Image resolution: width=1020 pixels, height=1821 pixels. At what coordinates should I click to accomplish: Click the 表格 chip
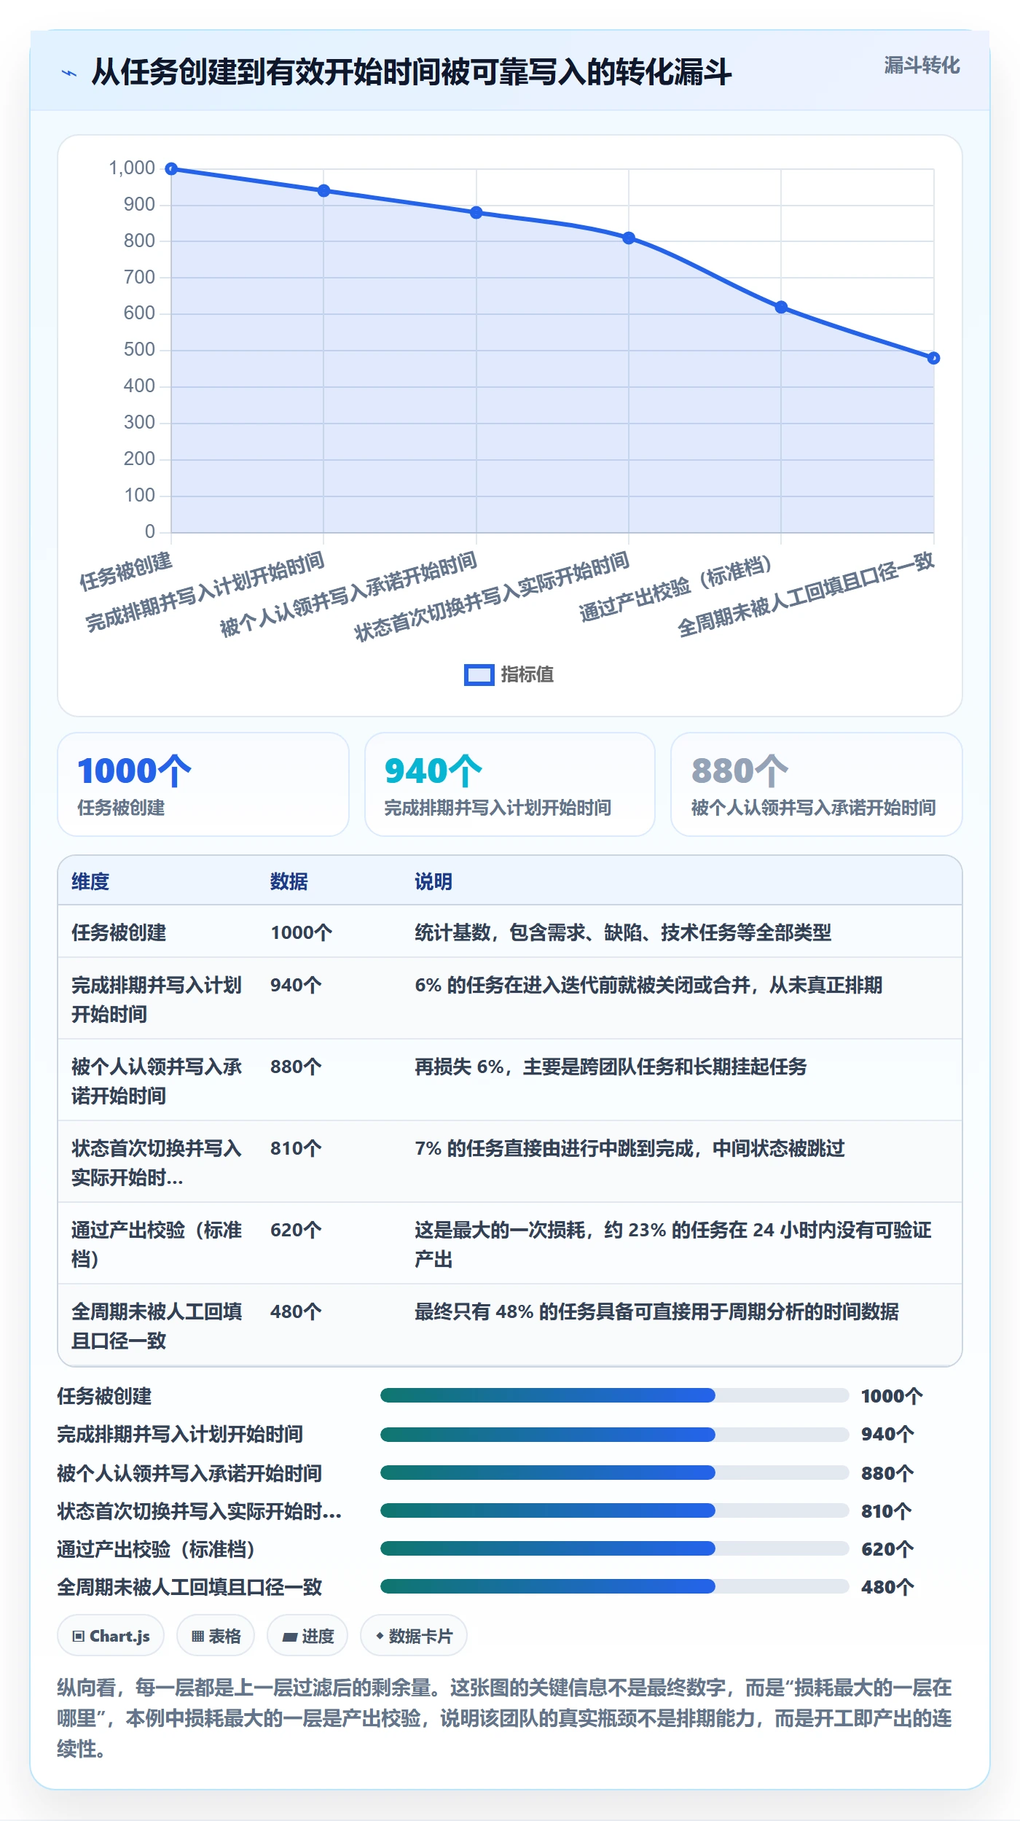(216, 1636)
